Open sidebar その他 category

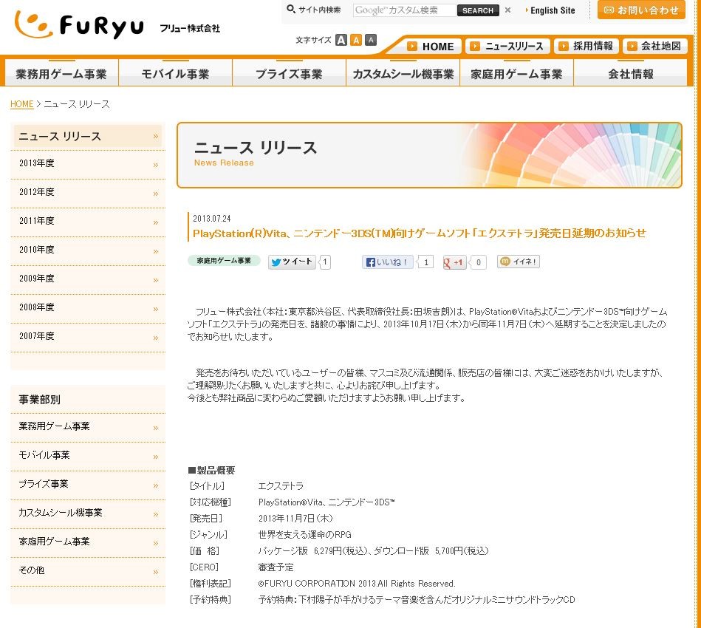click(88, 571)
